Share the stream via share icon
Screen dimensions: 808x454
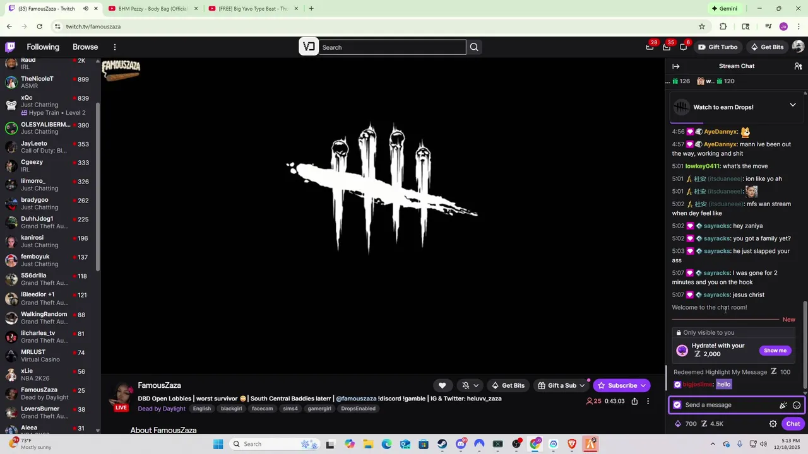634,401
